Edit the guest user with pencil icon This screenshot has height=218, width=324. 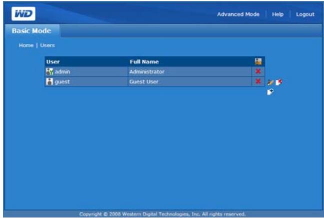coord(270,82)
